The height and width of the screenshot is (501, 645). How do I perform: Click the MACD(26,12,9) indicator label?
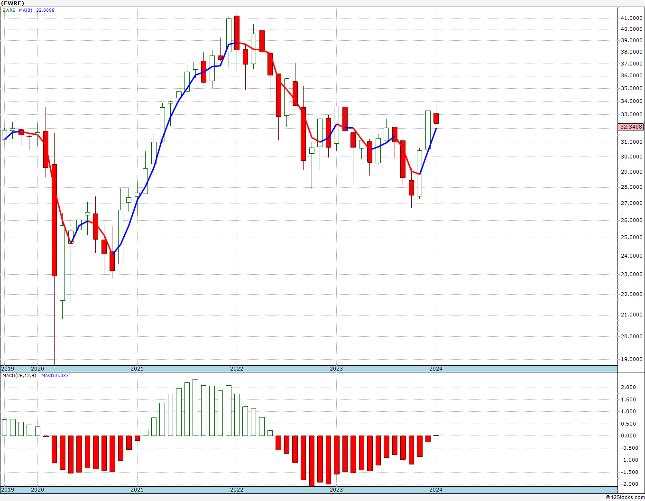[19, 376]
